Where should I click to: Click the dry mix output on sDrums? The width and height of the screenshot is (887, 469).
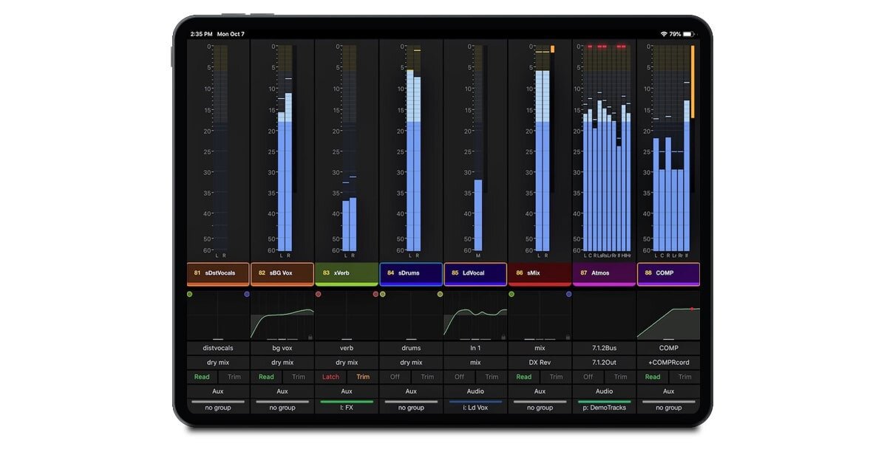(x=411, y=363)
